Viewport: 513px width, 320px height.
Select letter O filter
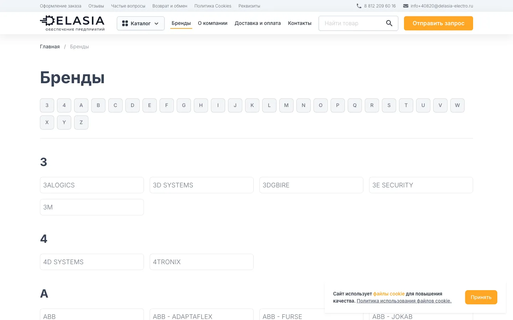coord(321,105)
